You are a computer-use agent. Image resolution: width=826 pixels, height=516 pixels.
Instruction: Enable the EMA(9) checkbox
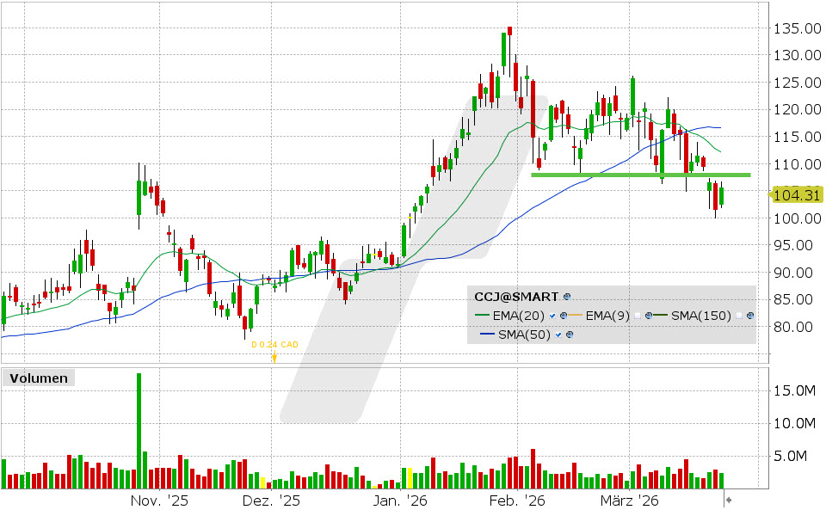click(x=638, y=316)
